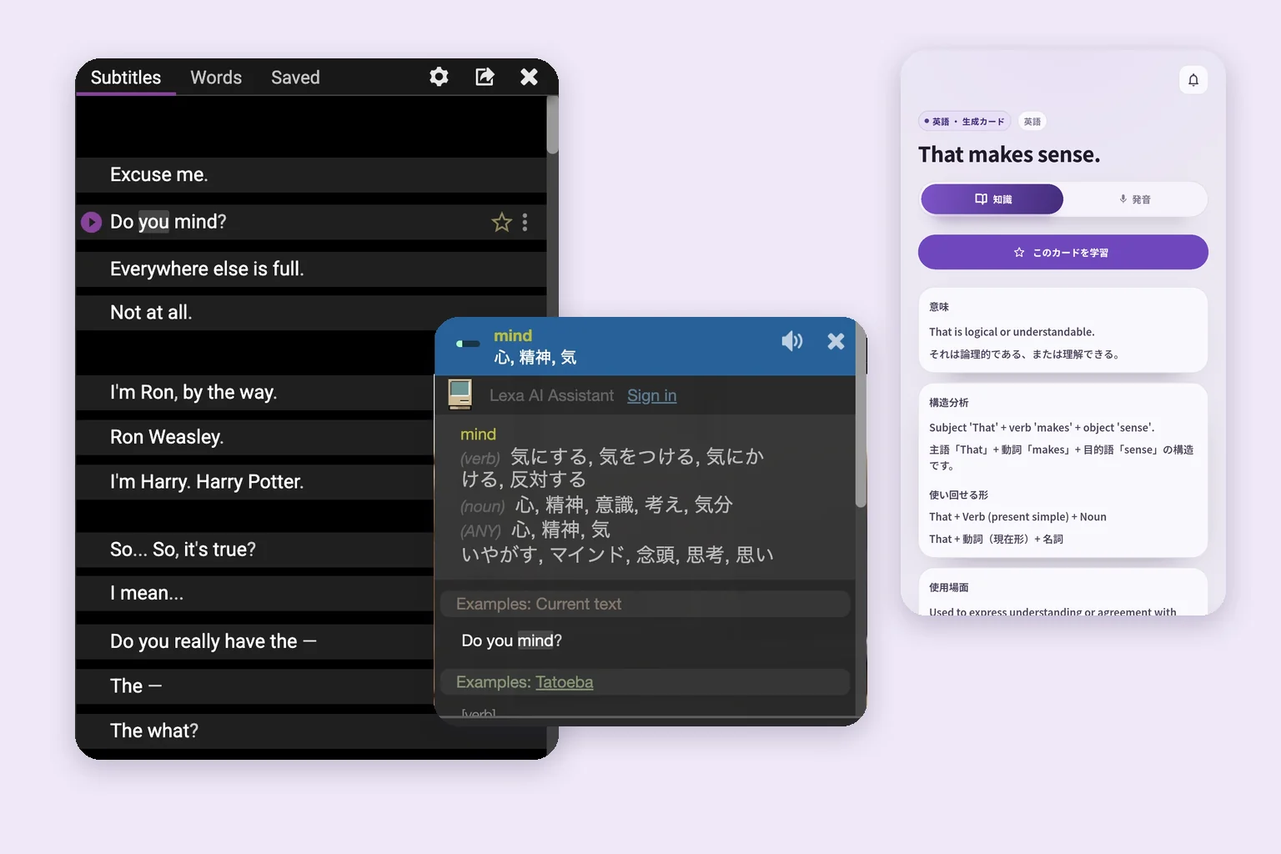This screenshot has width=1281, height=854.
Task: Click the subtitles panel scrollbar
Action: click(552, 125)
